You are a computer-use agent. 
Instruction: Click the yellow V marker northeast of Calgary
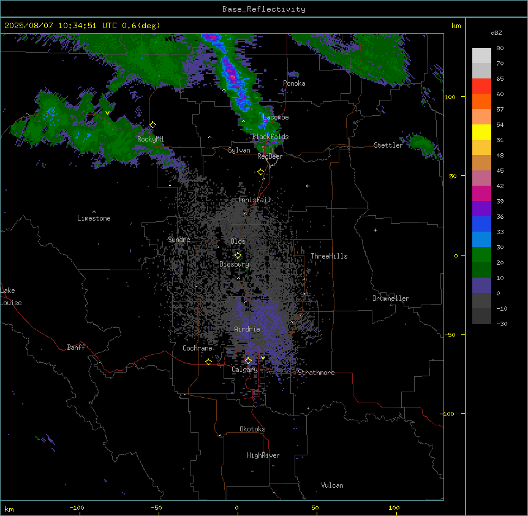263,358
